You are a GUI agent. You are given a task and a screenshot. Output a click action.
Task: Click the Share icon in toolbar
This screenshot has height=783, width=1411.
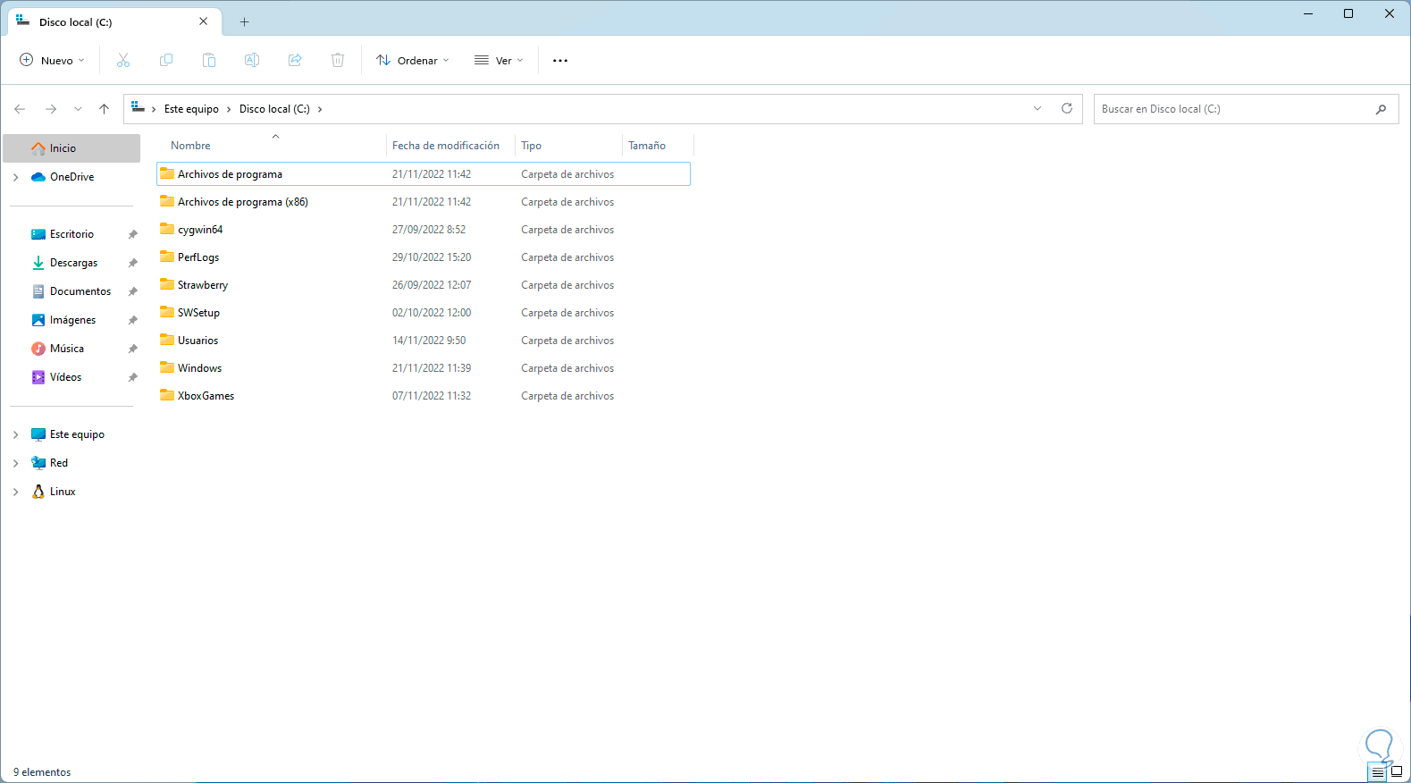pyautogui.click(x=295, y=60)
